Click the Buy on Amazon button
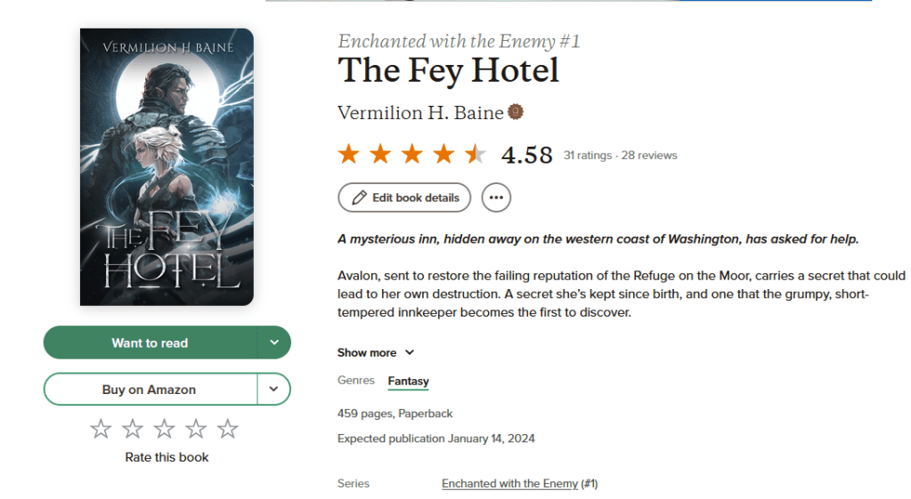The image size is (911, 499). coord(150,389)
